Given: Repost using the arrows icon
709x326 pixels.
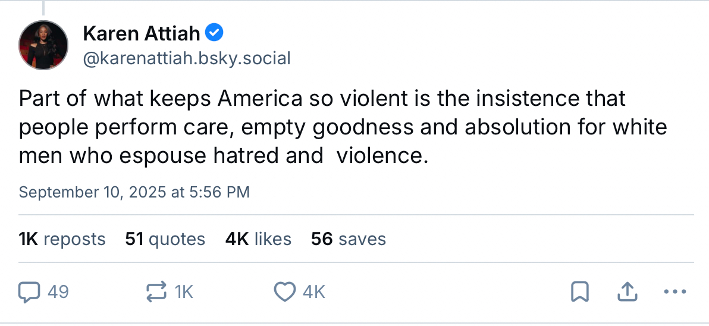Looking at the screenshot, I should [157, 291].
